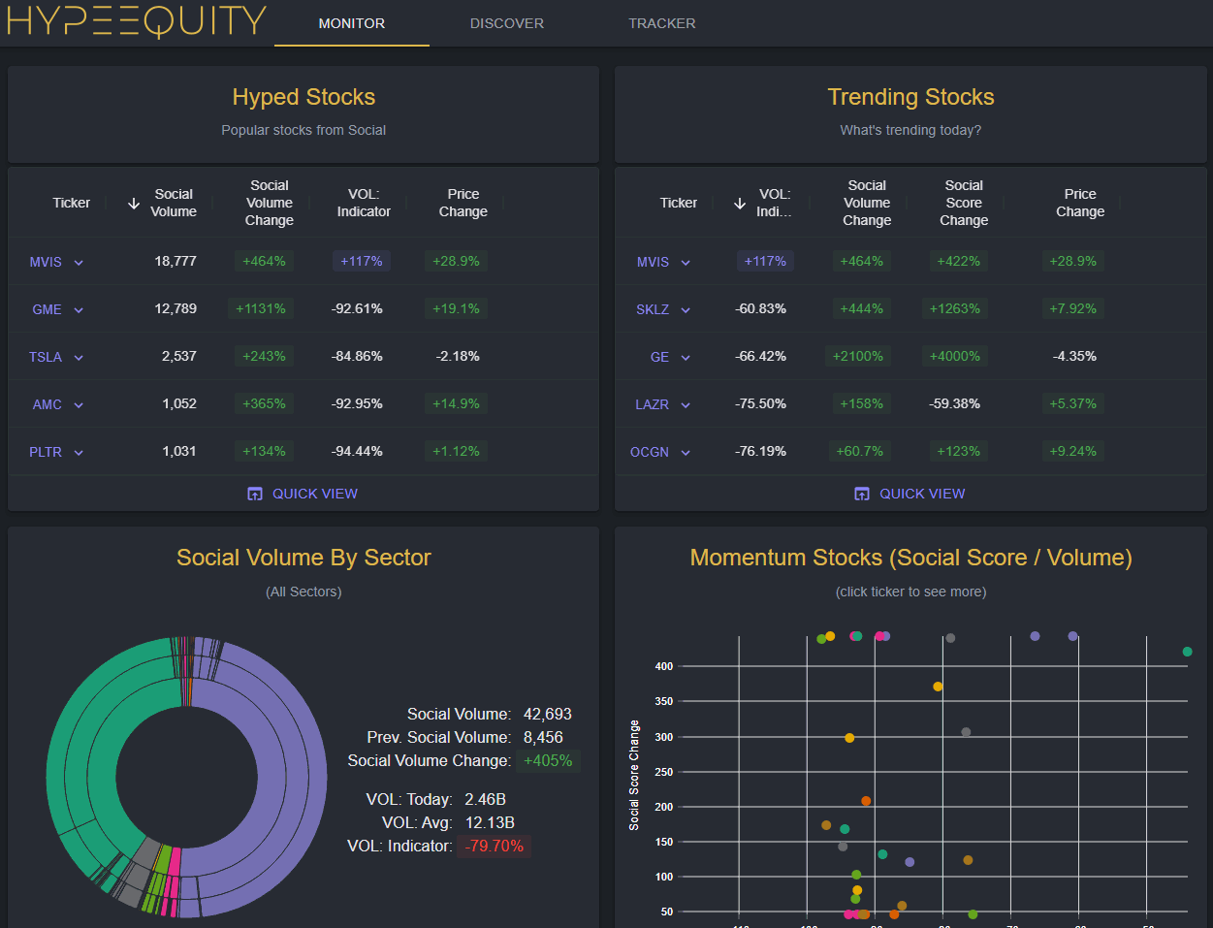This screenshot has width=1213, height=928.
Task: Click the 42,693 Social Volume figure
Action: pos(548,714)
